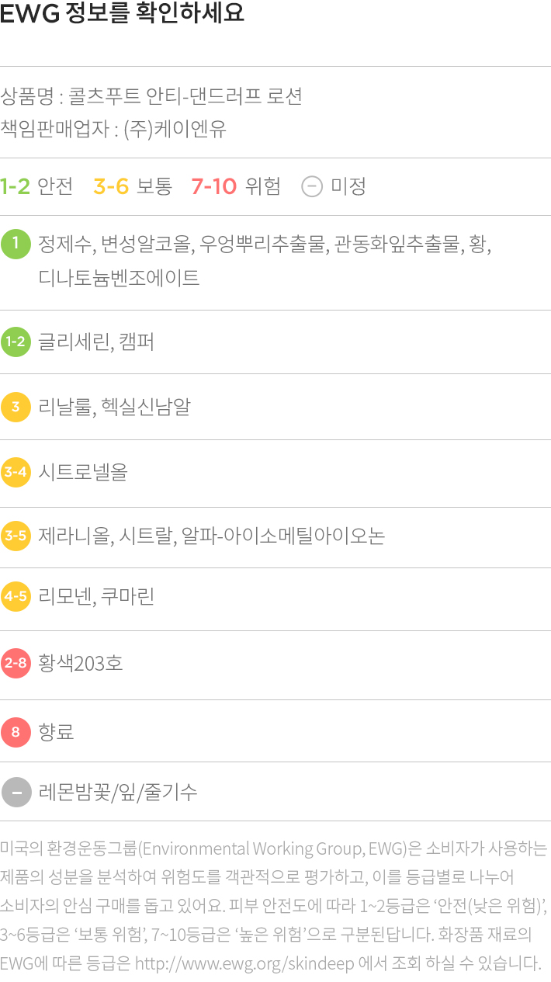Select the yellow 4-5 grade badge
551x982 pixels.
[x=16, y=596]
